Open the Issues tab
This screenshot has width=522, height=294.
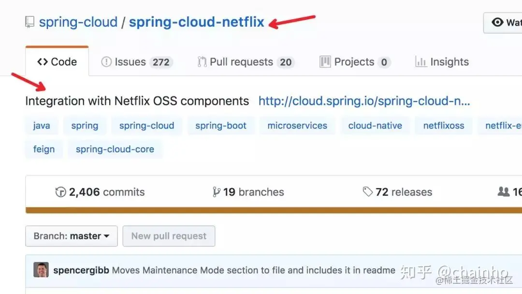tap(137, 62)
